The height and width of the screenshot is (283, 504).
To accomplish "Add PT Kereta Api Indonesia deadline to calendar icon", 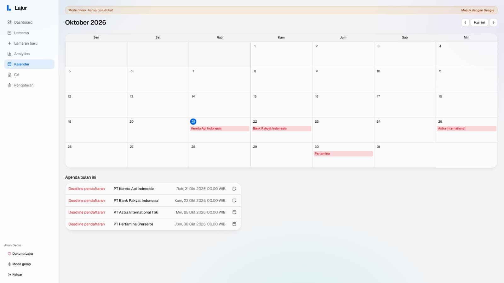I will (234, 189).
